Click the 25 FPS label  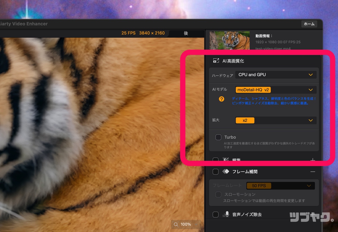tap(128, 33)
